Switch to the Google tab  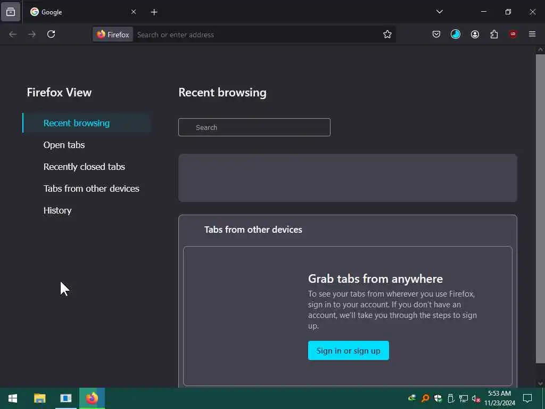(x=82, y=12)
